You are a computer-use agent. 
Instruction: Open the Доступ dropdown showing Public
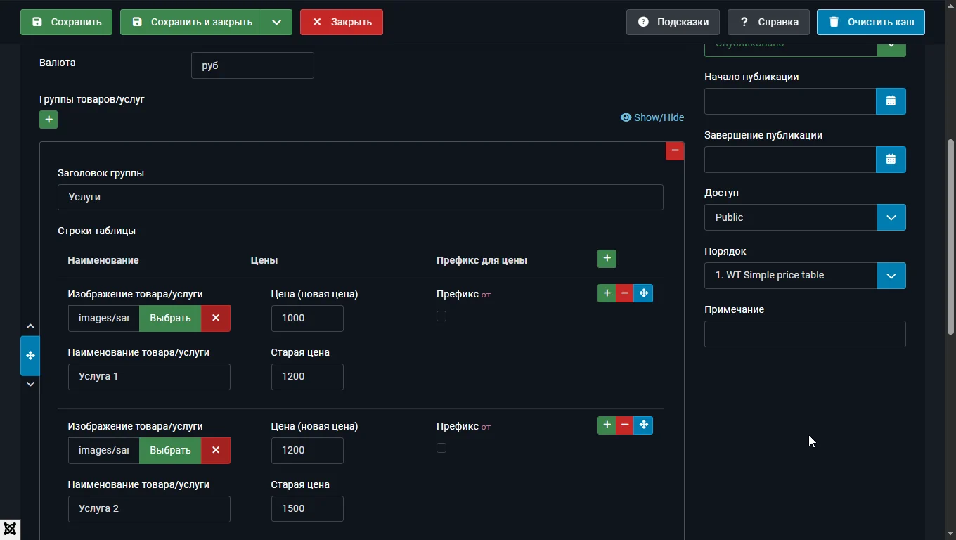tap(805, 217)
